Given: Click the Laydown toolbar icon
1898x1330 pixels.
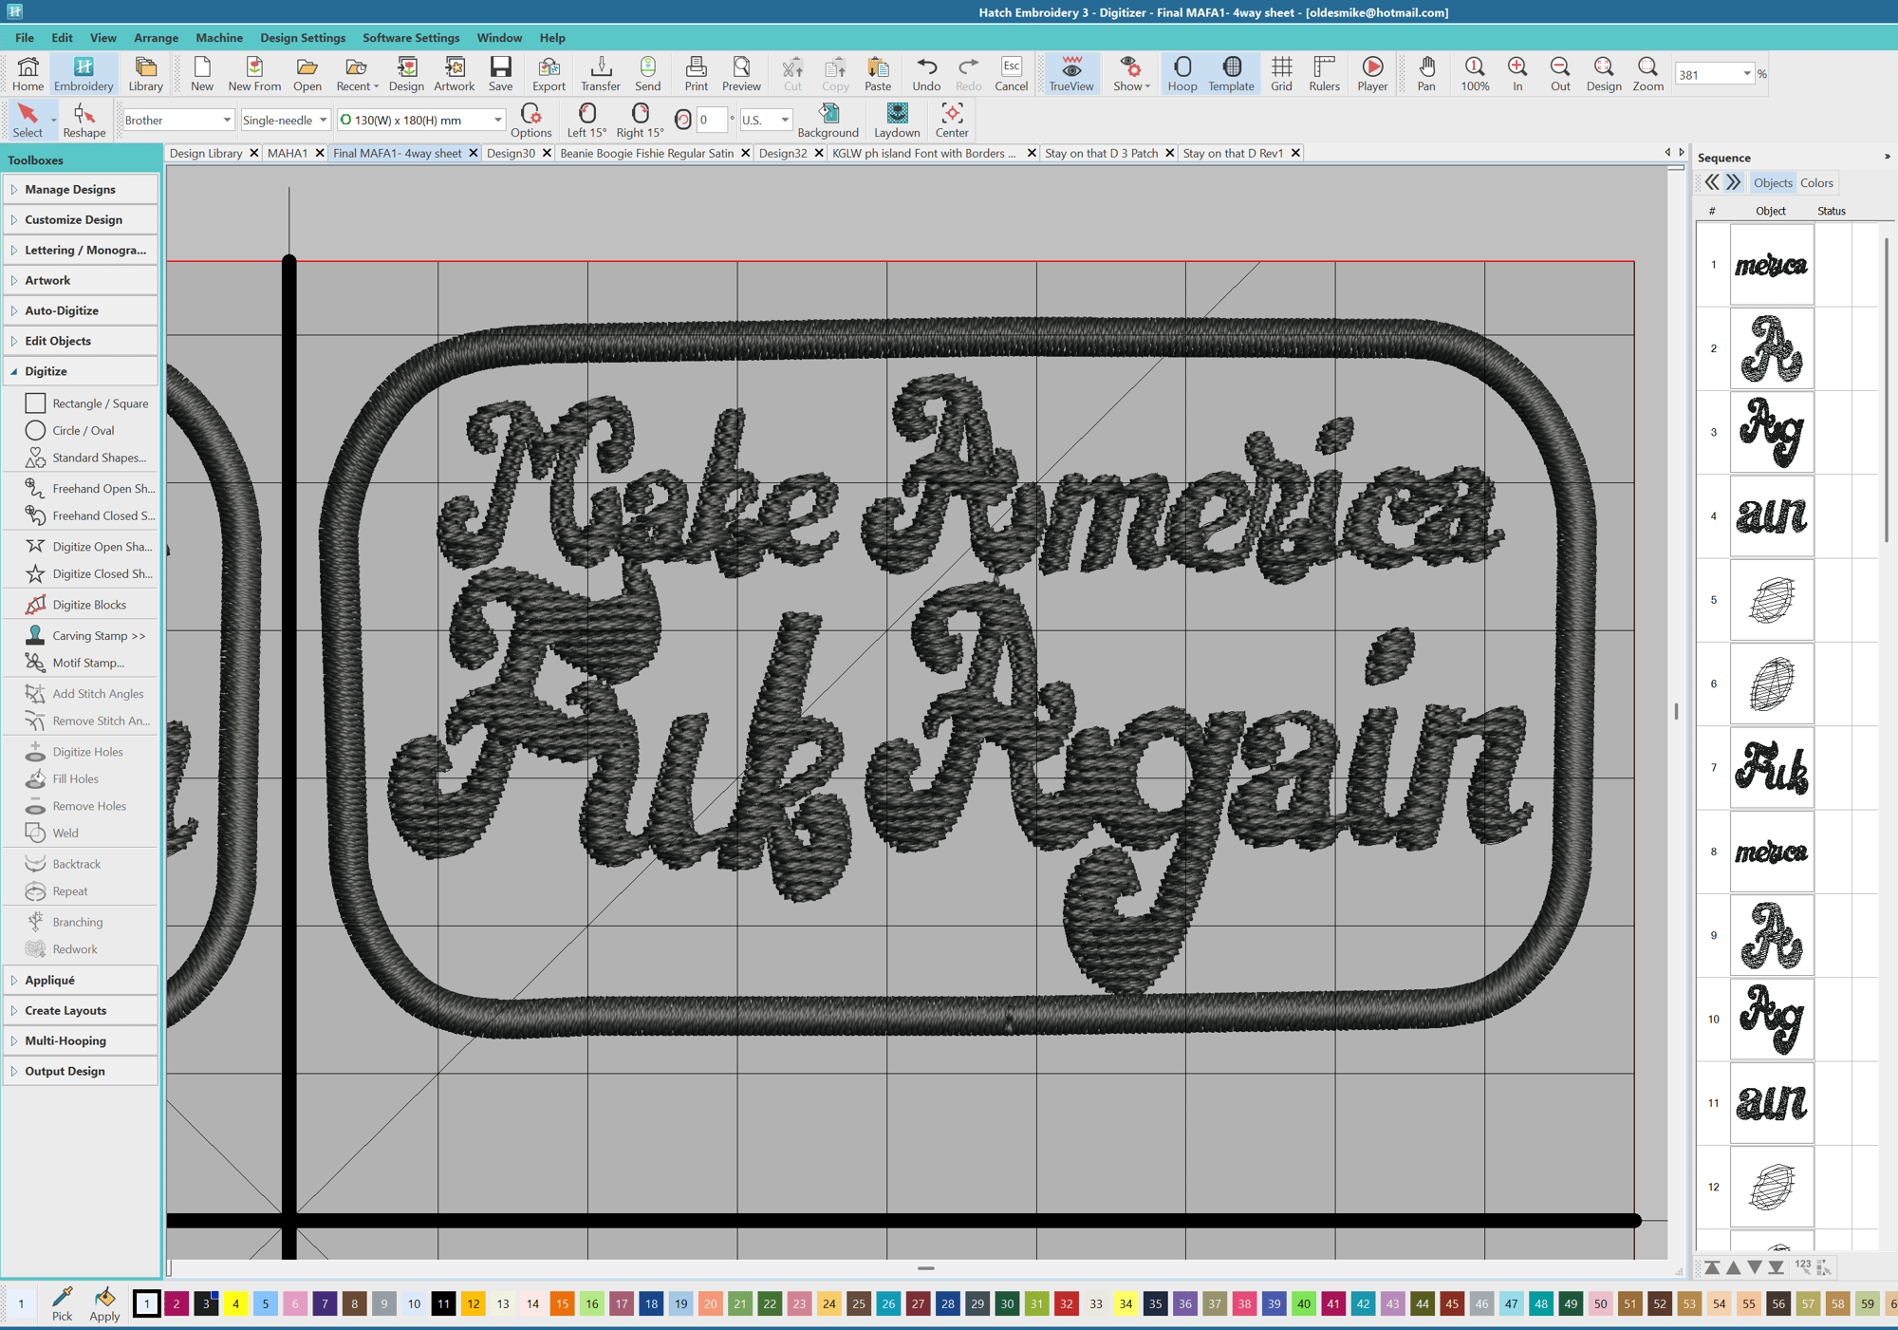Looking at the screenshot, I should (x=896, y=121).
